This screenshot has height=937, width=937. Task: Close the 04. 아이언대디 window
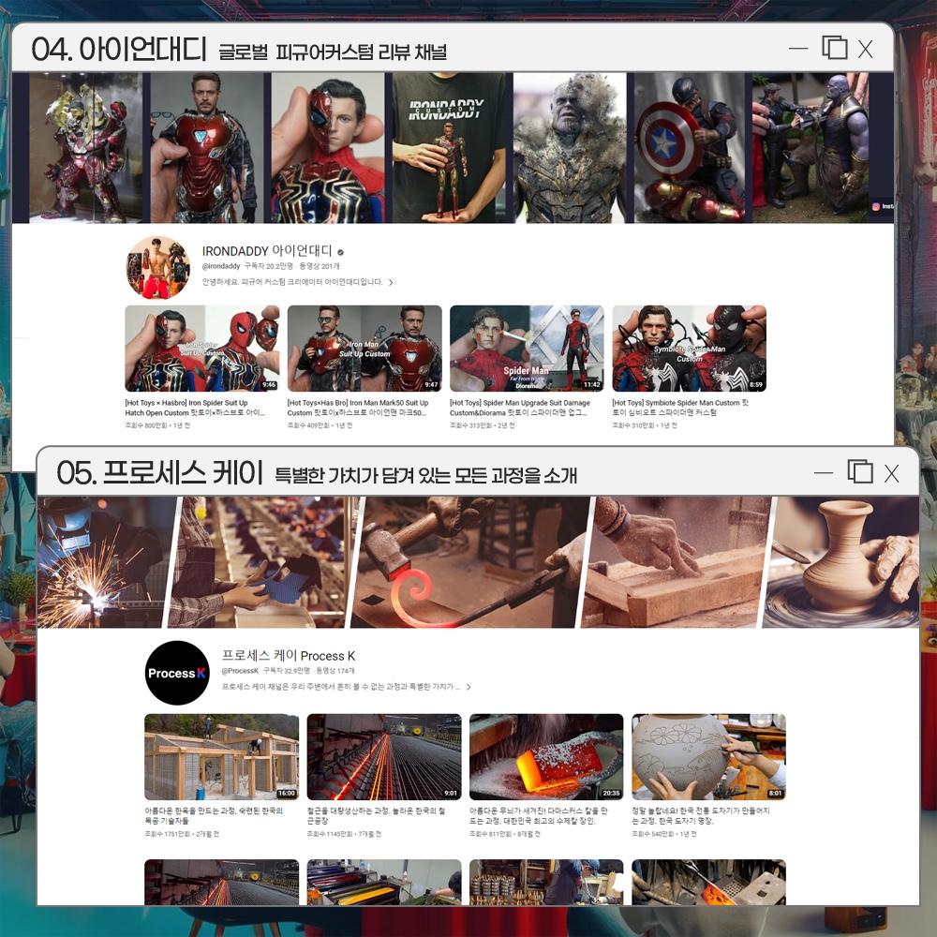coord(865,49)
